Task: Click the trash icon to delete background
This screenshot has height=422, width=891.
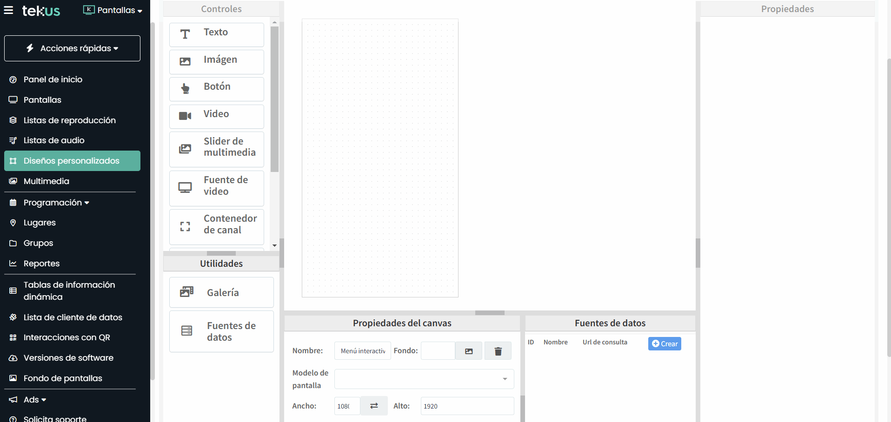Action: coord(498,351)
